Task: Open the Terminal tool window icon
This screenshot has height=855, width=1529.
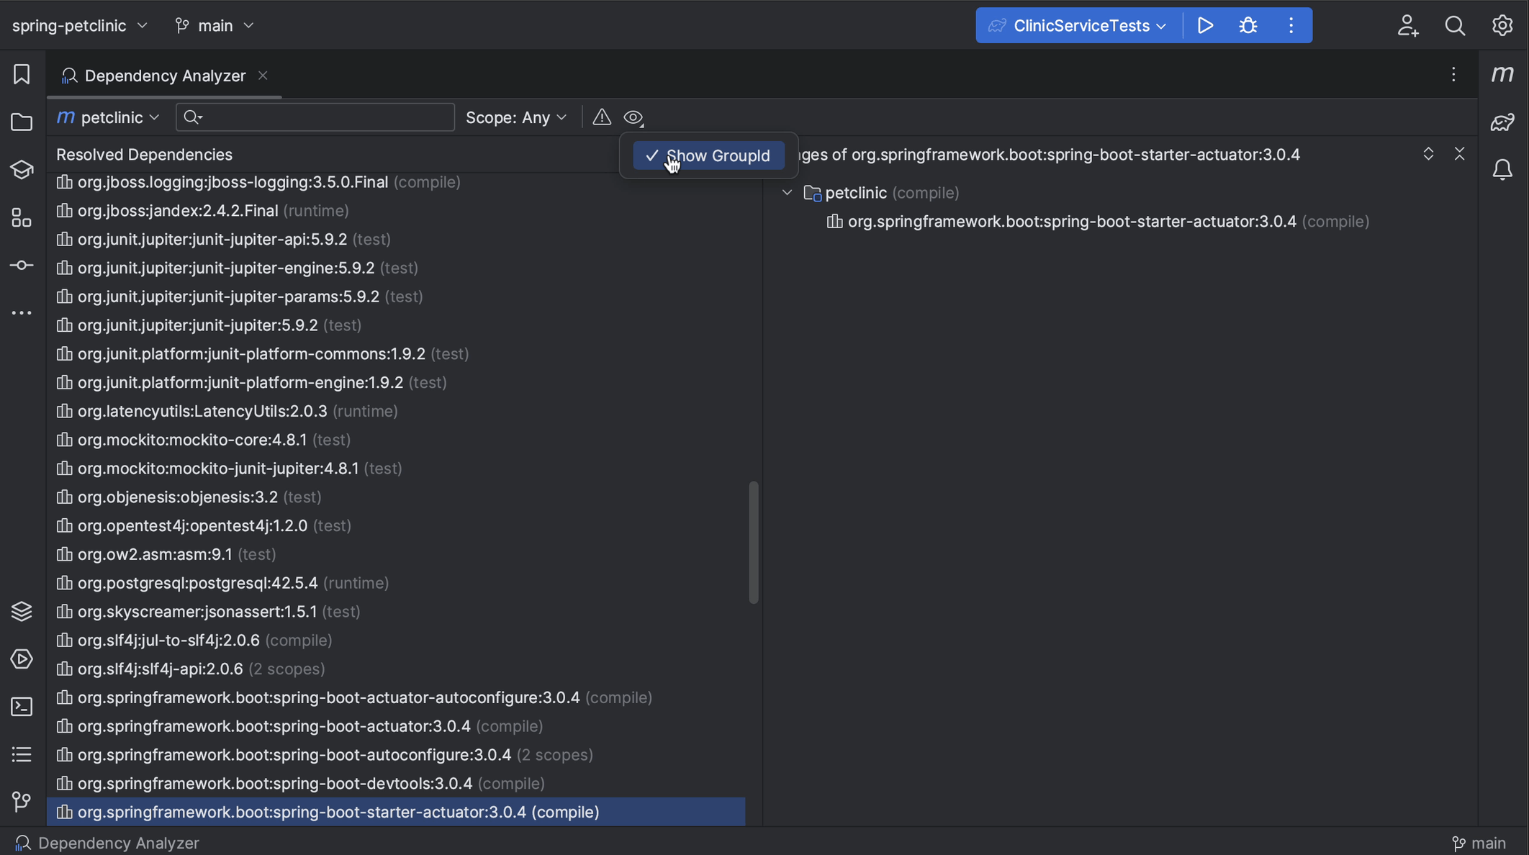Action: tap(22, 707)
